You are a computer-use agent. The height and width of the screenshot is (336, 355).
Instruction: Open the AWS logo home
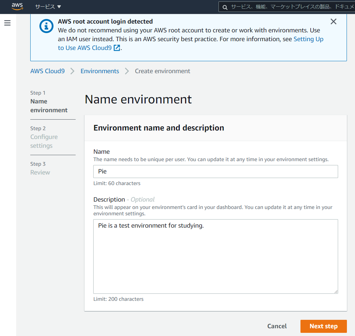pyautogui.click(x=18, y=6)
